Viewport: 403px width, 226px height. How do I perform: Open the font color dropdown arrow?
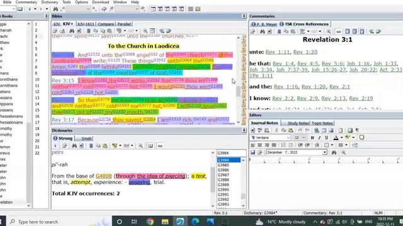[x=341, y=137]
